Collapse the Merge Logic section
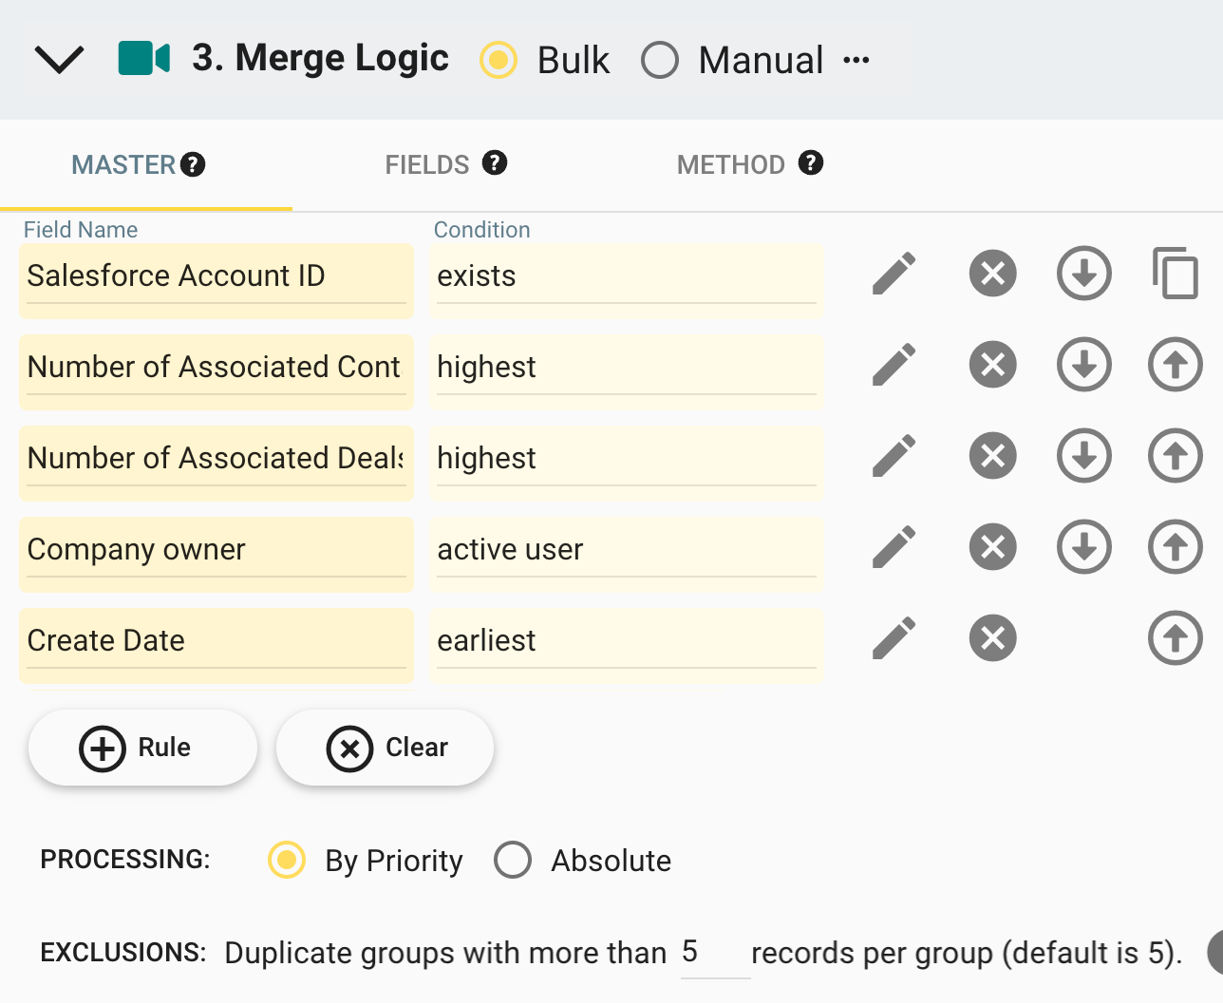The width and height of the screenshot is (1223, 1005). pos(59,59)
